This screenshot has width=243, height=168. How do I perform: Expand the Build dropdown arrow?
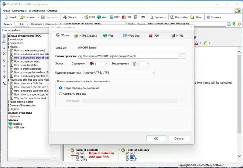[x=82, y=17]
